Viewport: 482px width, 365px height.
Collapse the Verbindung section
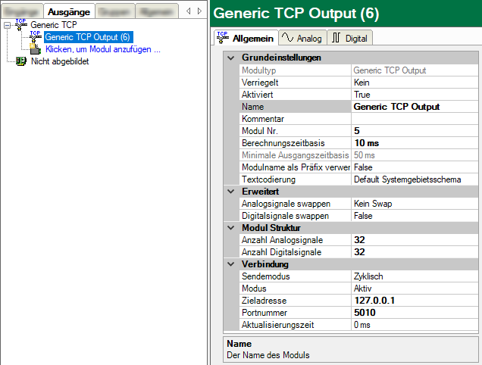point(231,264)
